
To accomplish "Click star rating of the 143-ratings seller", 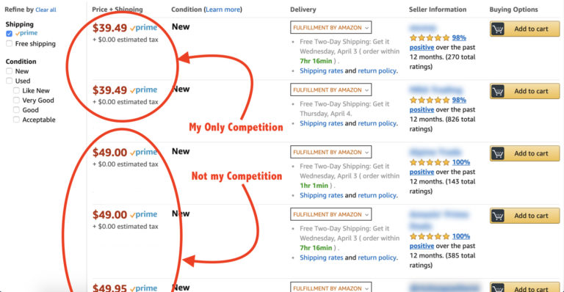I will coord(430,162).
